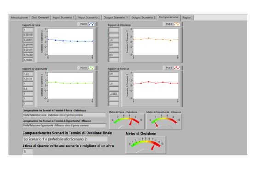Click the Metro di Forza - Debolezza gauge
The height and width of the screenshot is (169, 255).
(x=127, y=121)
